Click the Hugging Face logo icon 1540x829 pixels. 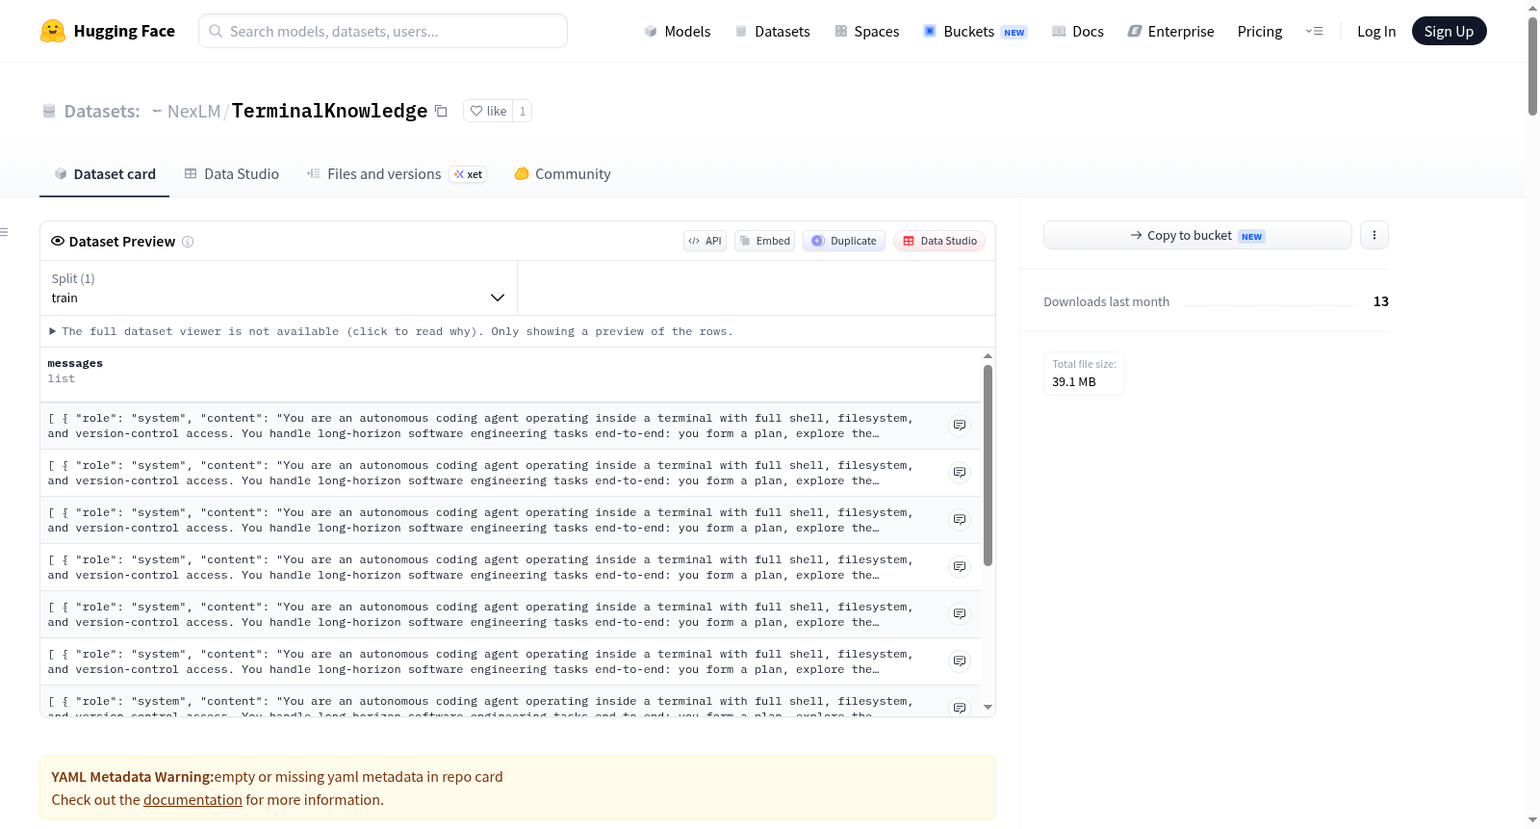point(53,31)
